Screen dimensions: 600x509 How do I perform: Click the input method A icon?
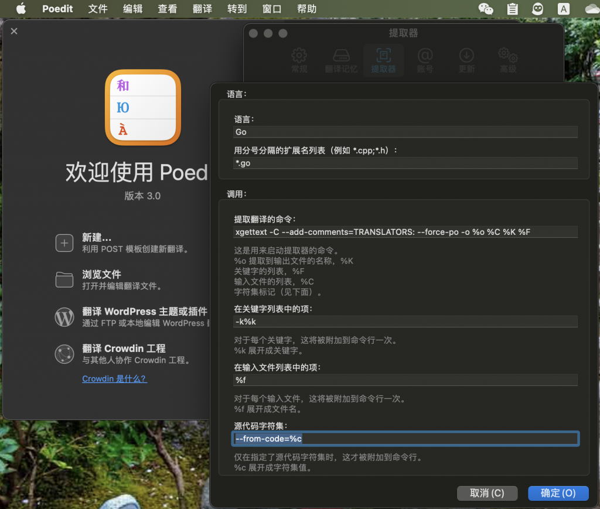tap(563, 8)
